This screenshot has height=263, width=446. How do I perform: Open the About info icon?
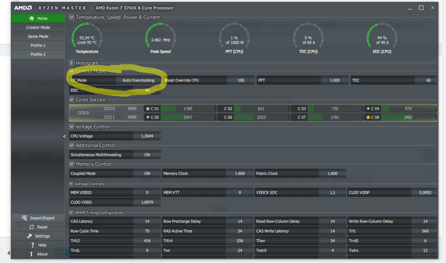pos(31,254)
